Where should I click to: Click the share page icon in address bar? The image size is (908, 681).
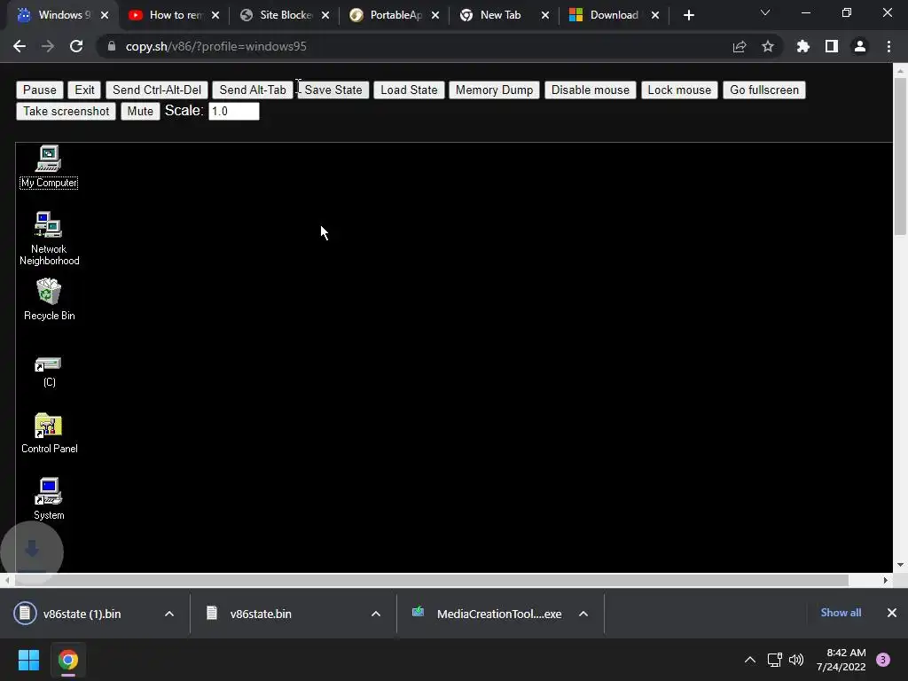coord(740,46)
